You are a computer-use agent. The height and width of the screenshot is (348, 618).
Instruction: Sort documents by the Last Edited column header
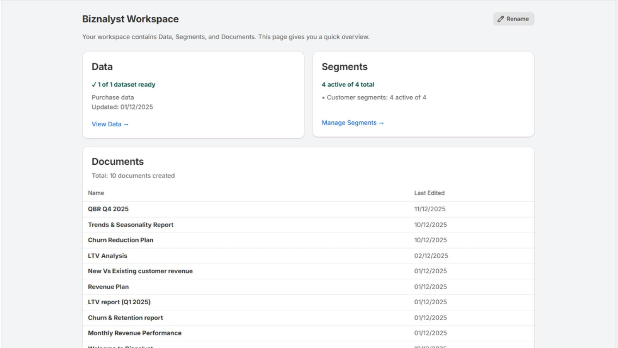(x=430, y=193)
